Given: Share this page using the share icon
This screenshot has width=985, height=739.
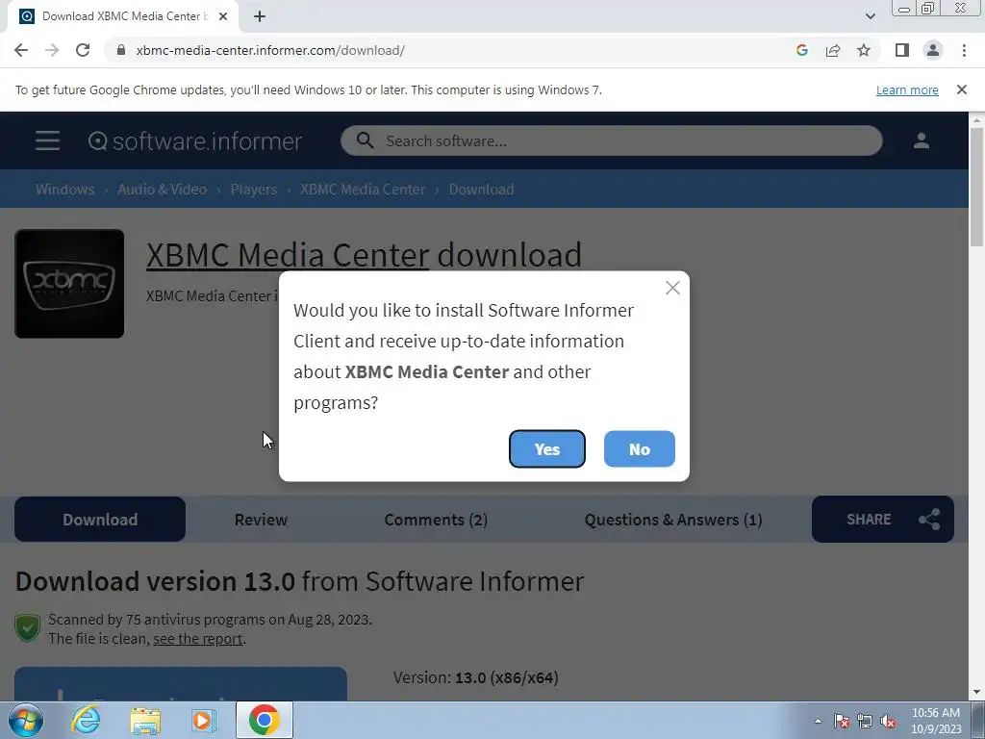Looking at the screenshot, I should pyautogui.click(x=833, y=50).
